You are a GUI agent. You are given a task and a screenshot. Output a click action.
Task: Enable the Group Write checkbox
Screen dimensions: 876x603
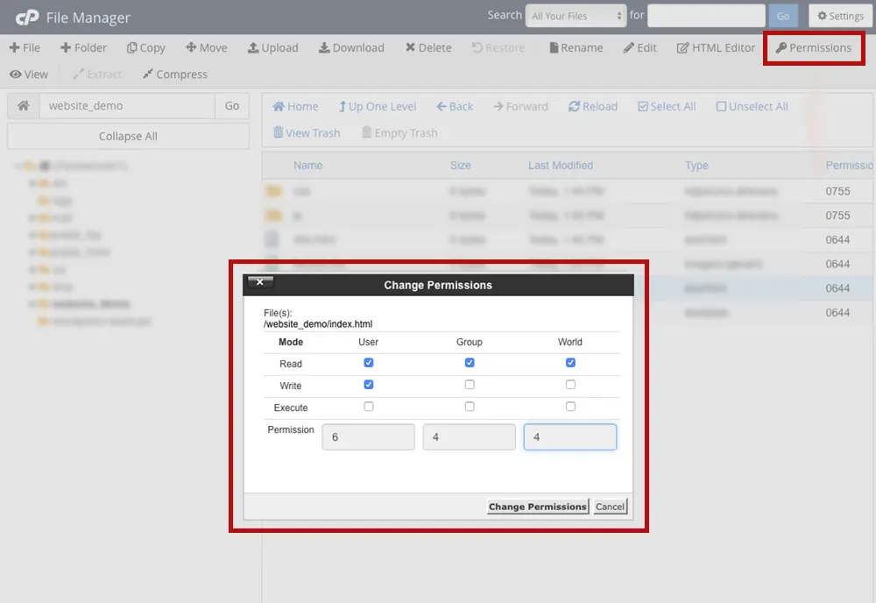(470, 385)
